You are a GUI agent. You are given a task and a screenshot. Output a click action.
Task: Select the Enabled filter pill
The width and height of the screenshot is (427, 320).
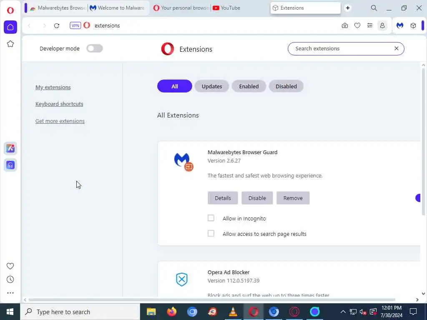coord(249,86)
